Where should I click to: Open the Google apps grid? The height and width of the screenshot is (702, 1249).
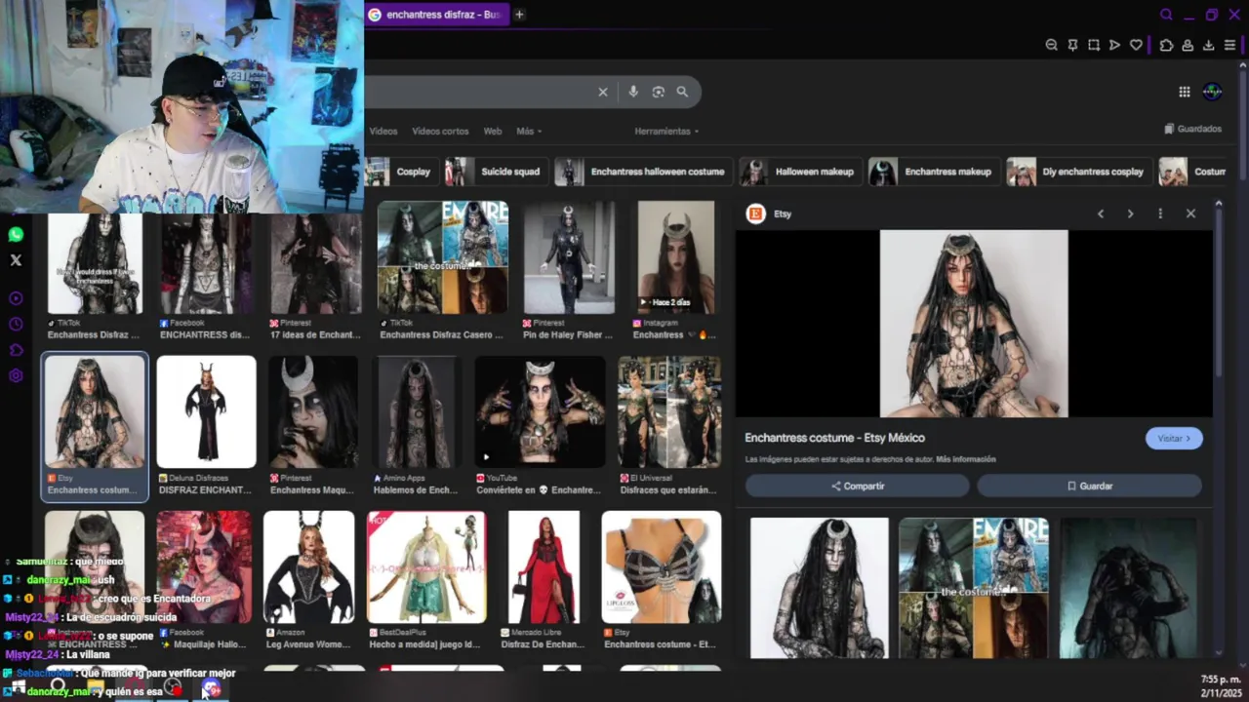1184,92
